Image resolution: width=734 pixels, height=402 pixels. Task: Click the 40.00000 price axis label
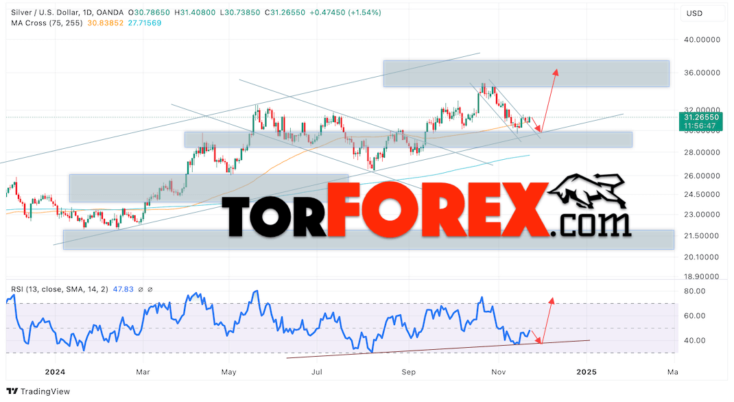702,40
